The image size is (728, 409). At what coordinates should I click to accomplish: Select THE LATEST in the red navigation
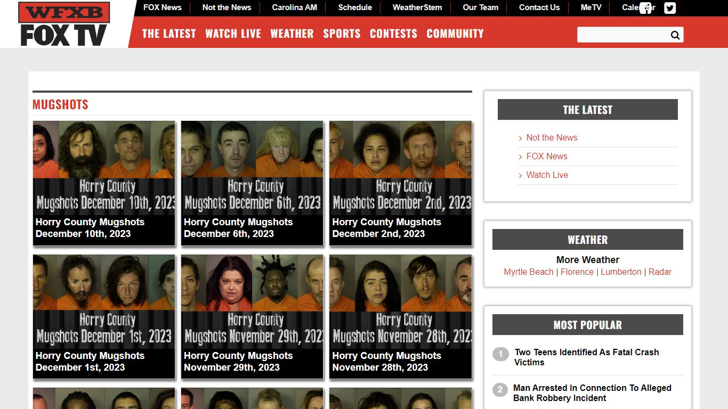point(169,34)
